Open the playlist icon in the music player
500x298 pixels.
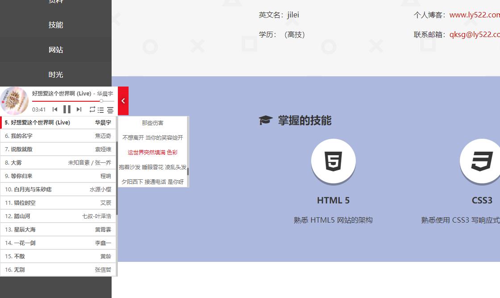tap(101, 109)
